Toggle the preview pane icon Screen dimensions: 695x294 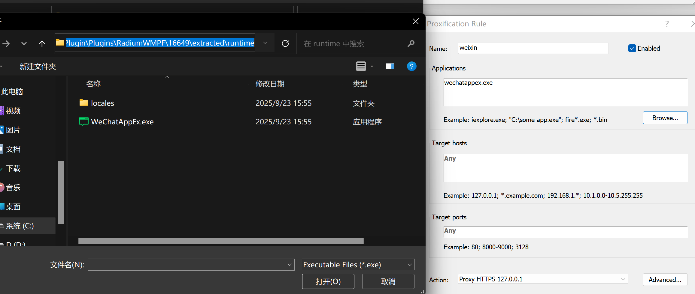(390, 66)
